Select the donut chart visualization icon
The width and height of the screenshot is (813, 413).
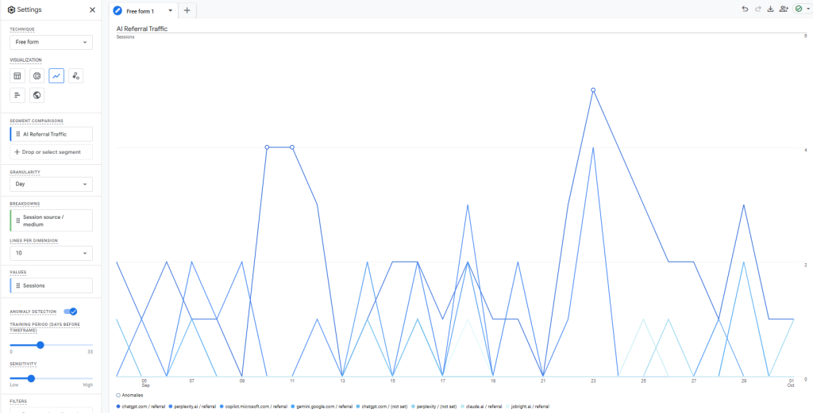pyautogui.click(x=37, y=76)
